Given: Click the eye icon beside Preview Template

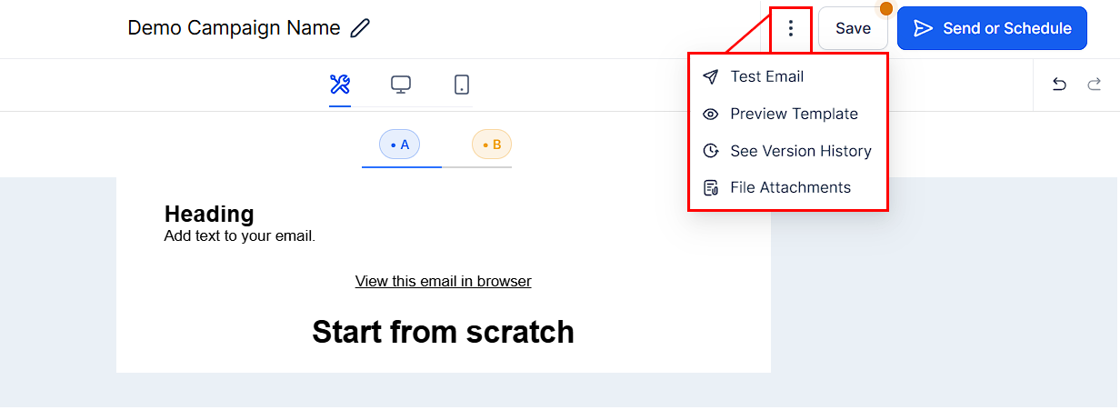Looking at the screenshot, I should [711, 114].
